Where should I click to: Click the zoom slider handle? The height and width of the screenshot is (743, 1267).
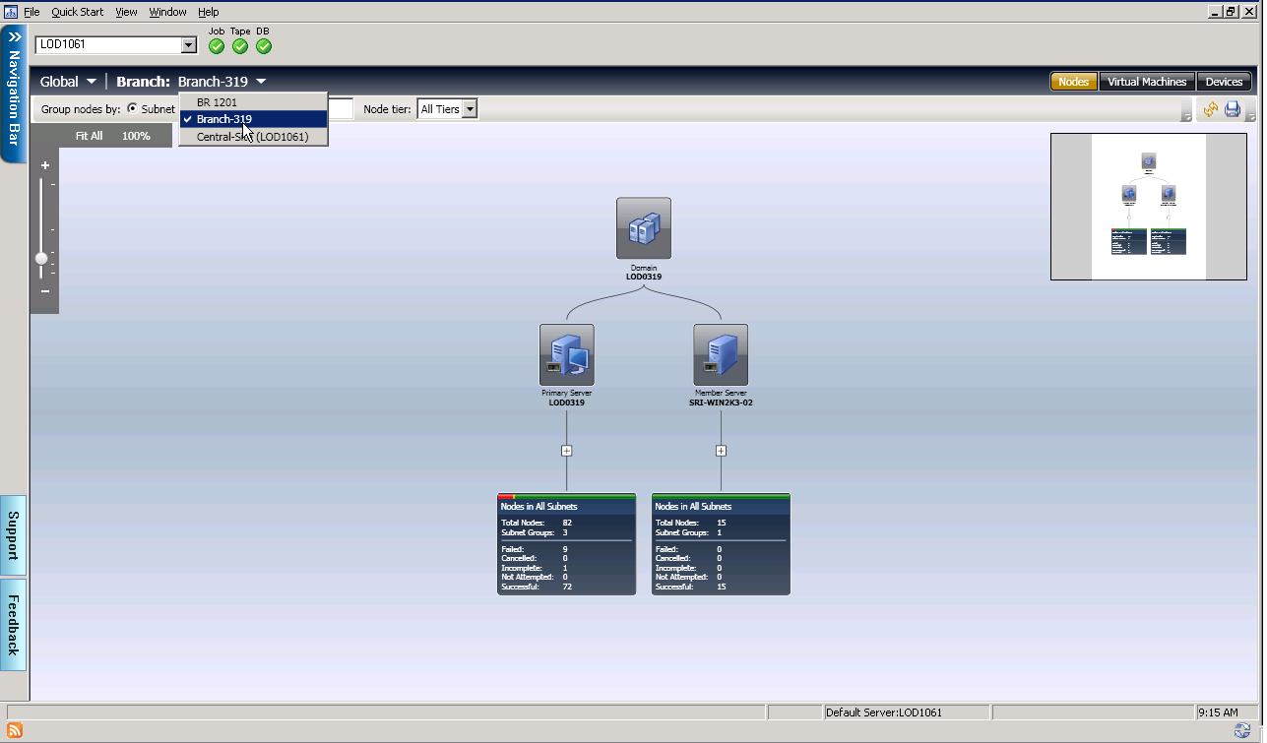click(41, 259)
